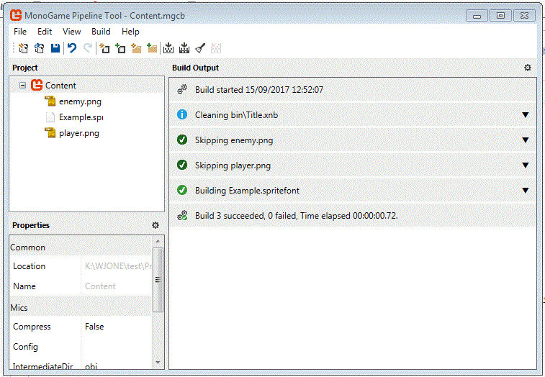Screen dimensions: 545x377
Task: Expand the Skipping player.png entry
Action: (525, 165)
